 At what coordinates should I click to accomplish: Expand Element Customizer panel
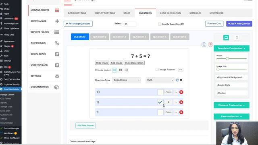(231, 105)
